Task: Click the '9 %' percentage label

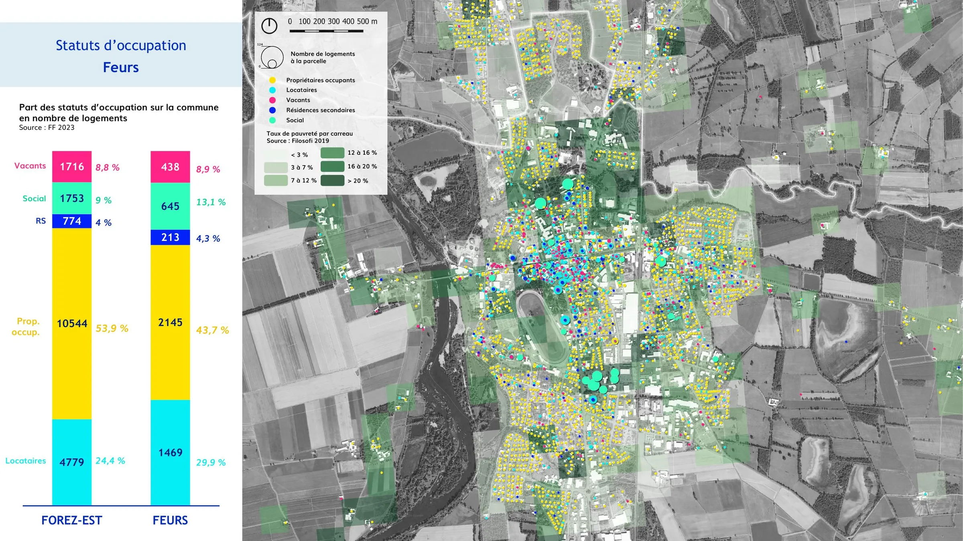Action: tap(104, 200)
